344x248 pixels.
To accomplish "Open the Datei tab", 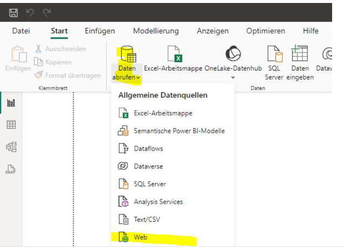I will pos(21,31).
